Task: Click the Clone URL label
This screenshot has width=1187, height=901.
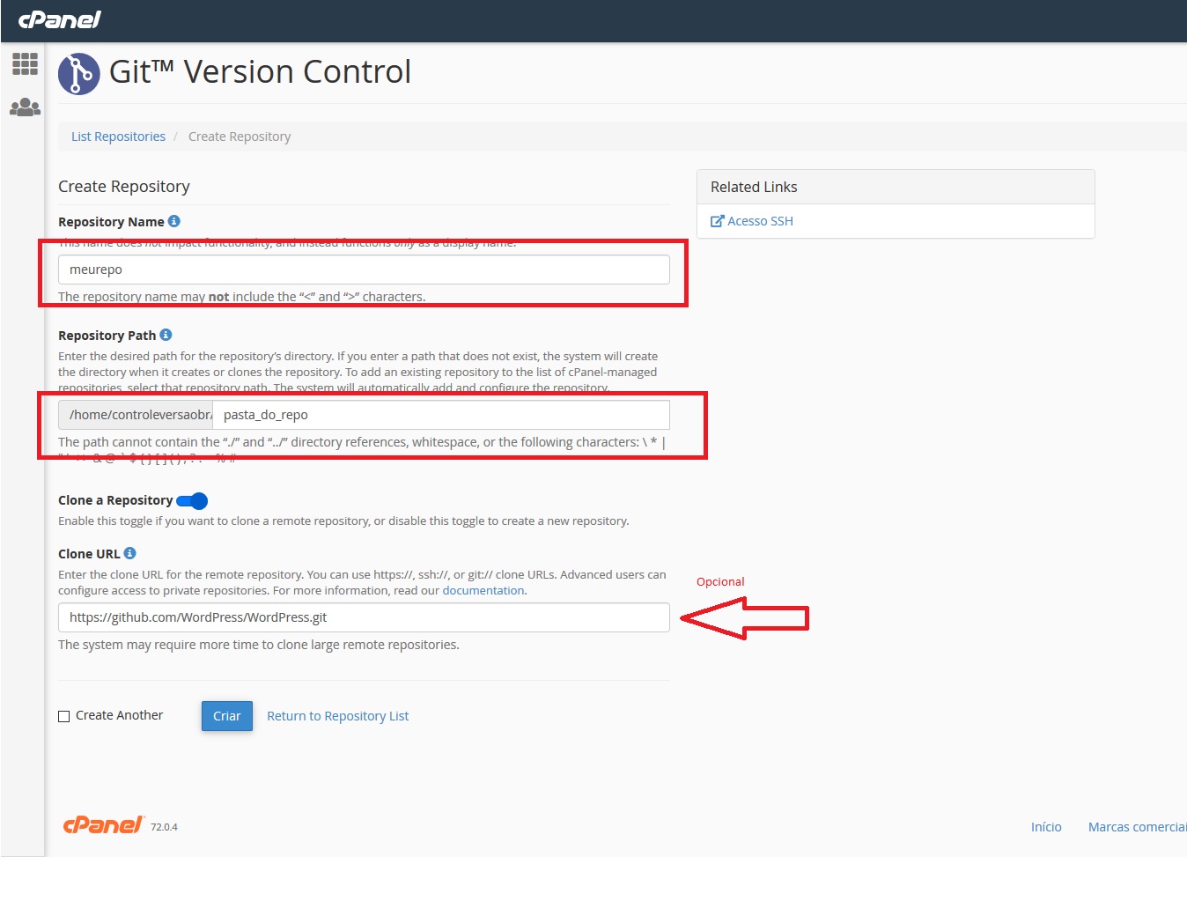Action: click(89, 554)
